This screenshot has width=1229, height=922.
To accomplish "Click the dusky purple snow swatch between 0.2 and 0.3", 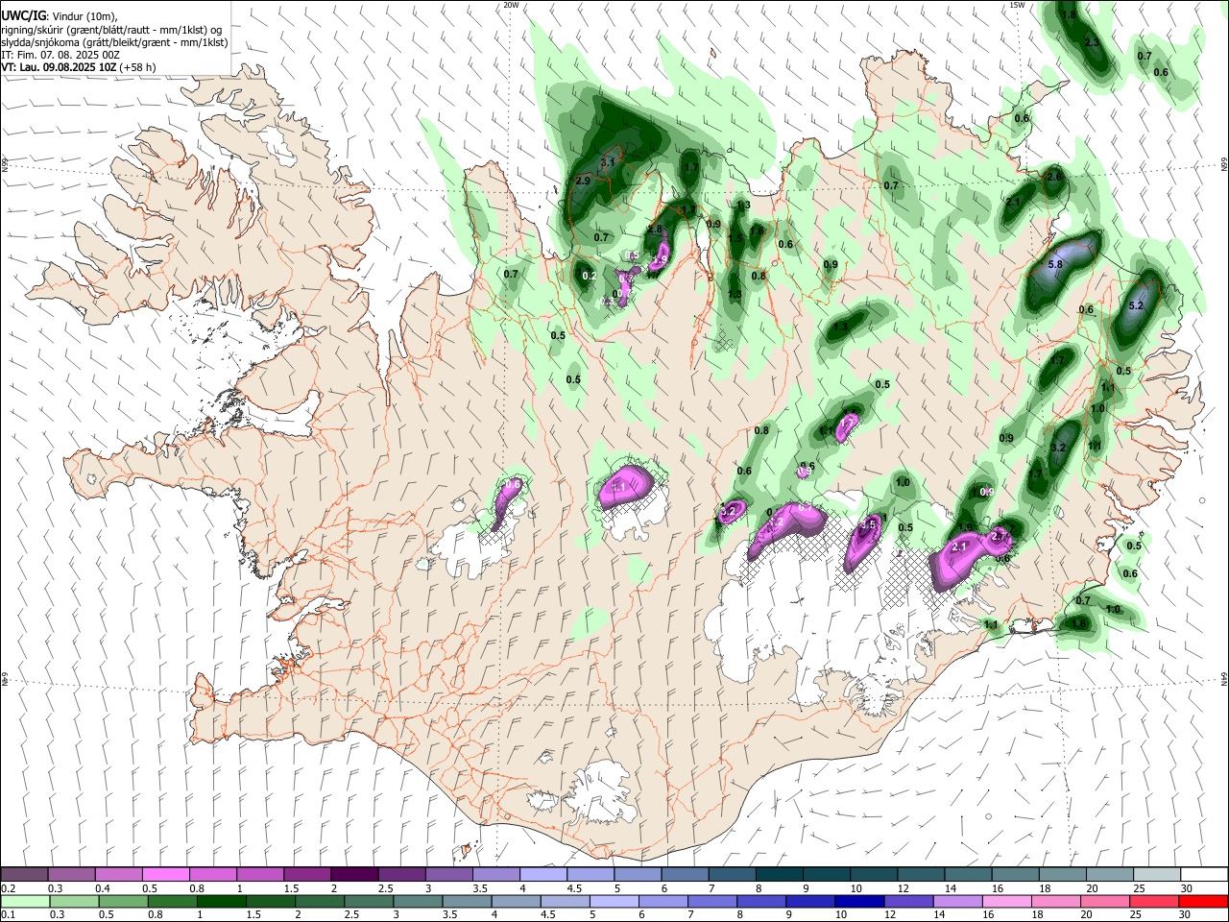I will click(25, 875).
